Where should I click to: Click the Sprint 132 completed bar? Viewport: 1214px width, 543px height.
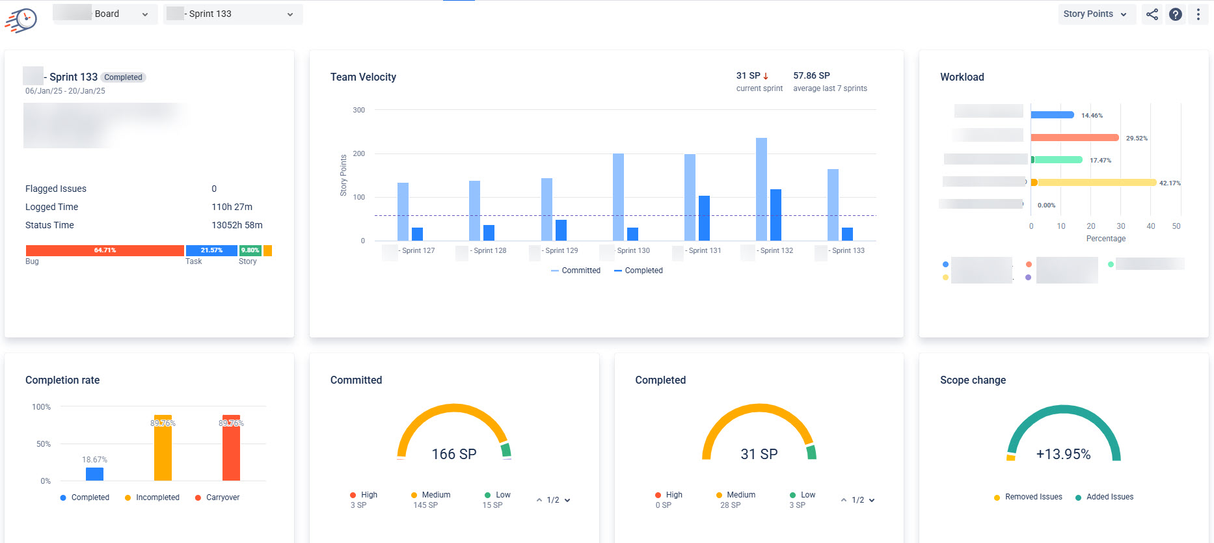click(x=776, y=215)
